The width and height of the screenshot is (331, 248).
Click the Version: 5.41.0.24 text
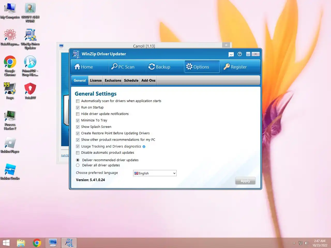(x=91, y=180)
